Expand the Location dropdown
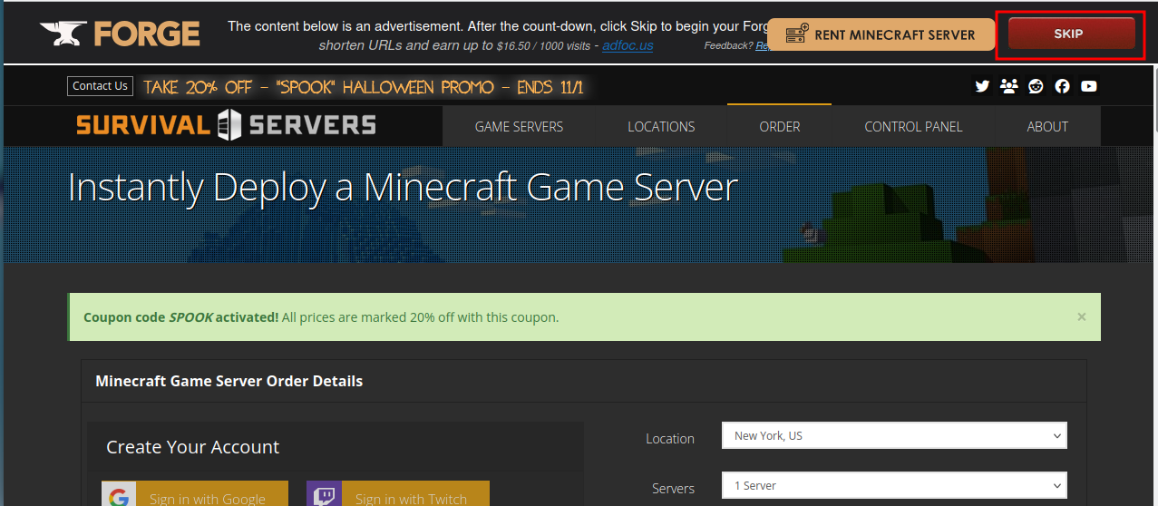Screen dimensions: 1158x506 coord(893,436)
